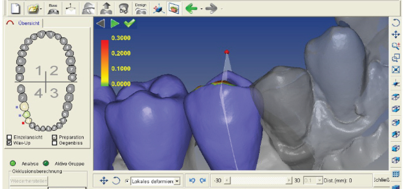Enable the Einzelansicht checkbox

tap(10, 137)
